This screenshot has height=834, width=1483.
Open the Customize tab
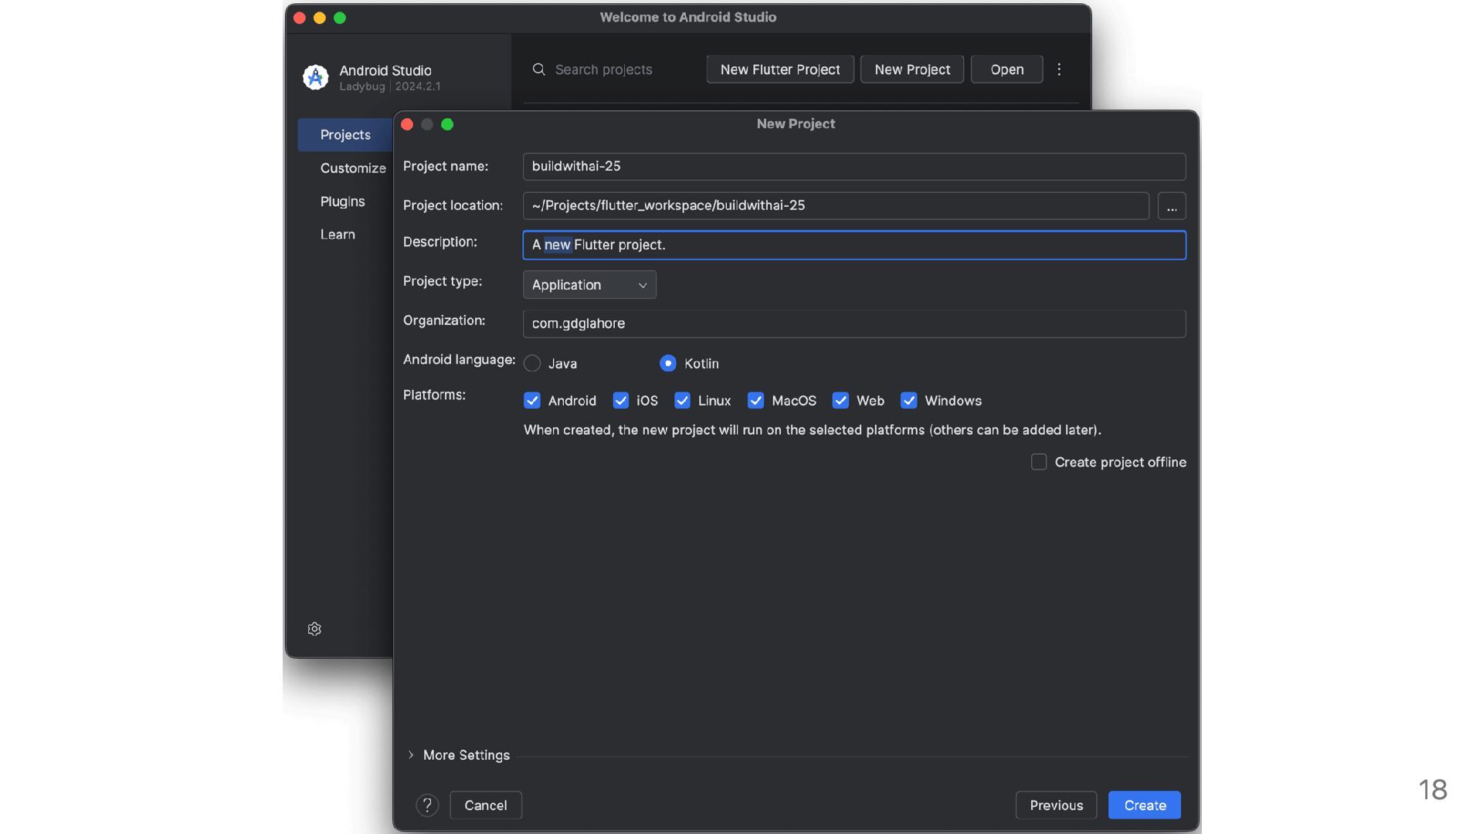353,168
